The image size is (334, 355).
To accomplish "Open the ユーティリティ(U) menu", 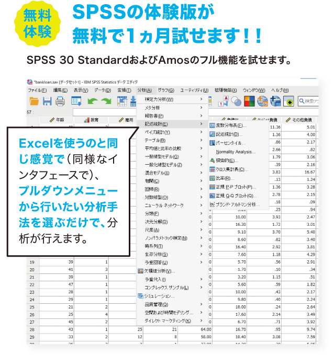I will (x=194, y=90).
